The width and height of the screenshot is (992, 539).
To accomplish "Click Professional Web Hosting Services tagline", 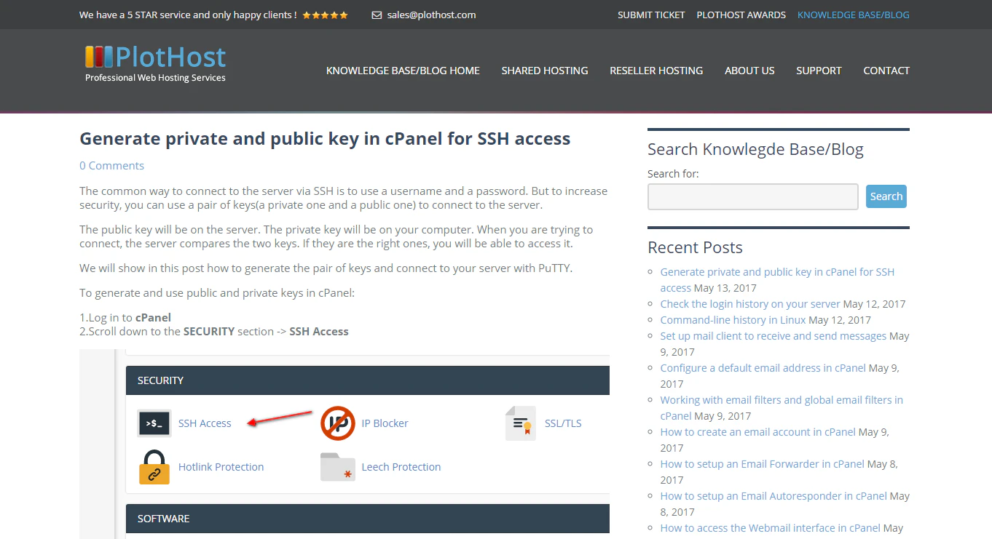I will point(155,78).
